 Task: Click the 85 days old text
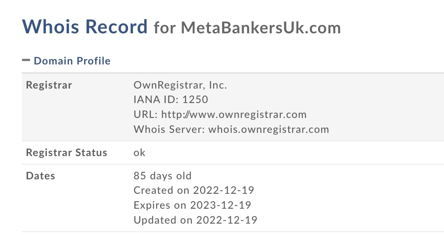coord(162,176)
